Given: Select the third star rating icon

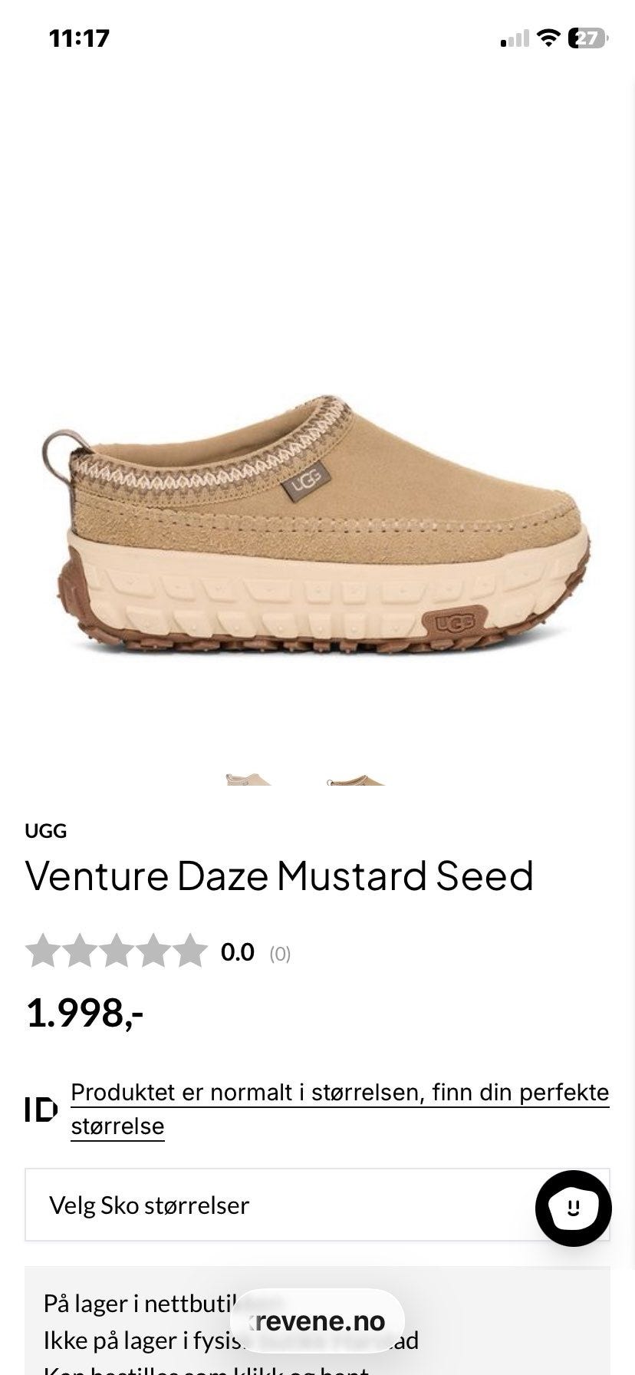Looking at the screenshot, I should click(x=117, y=951).
